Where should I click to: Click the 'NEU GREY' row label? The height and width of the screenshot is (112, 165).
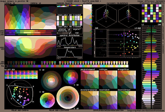2,63
